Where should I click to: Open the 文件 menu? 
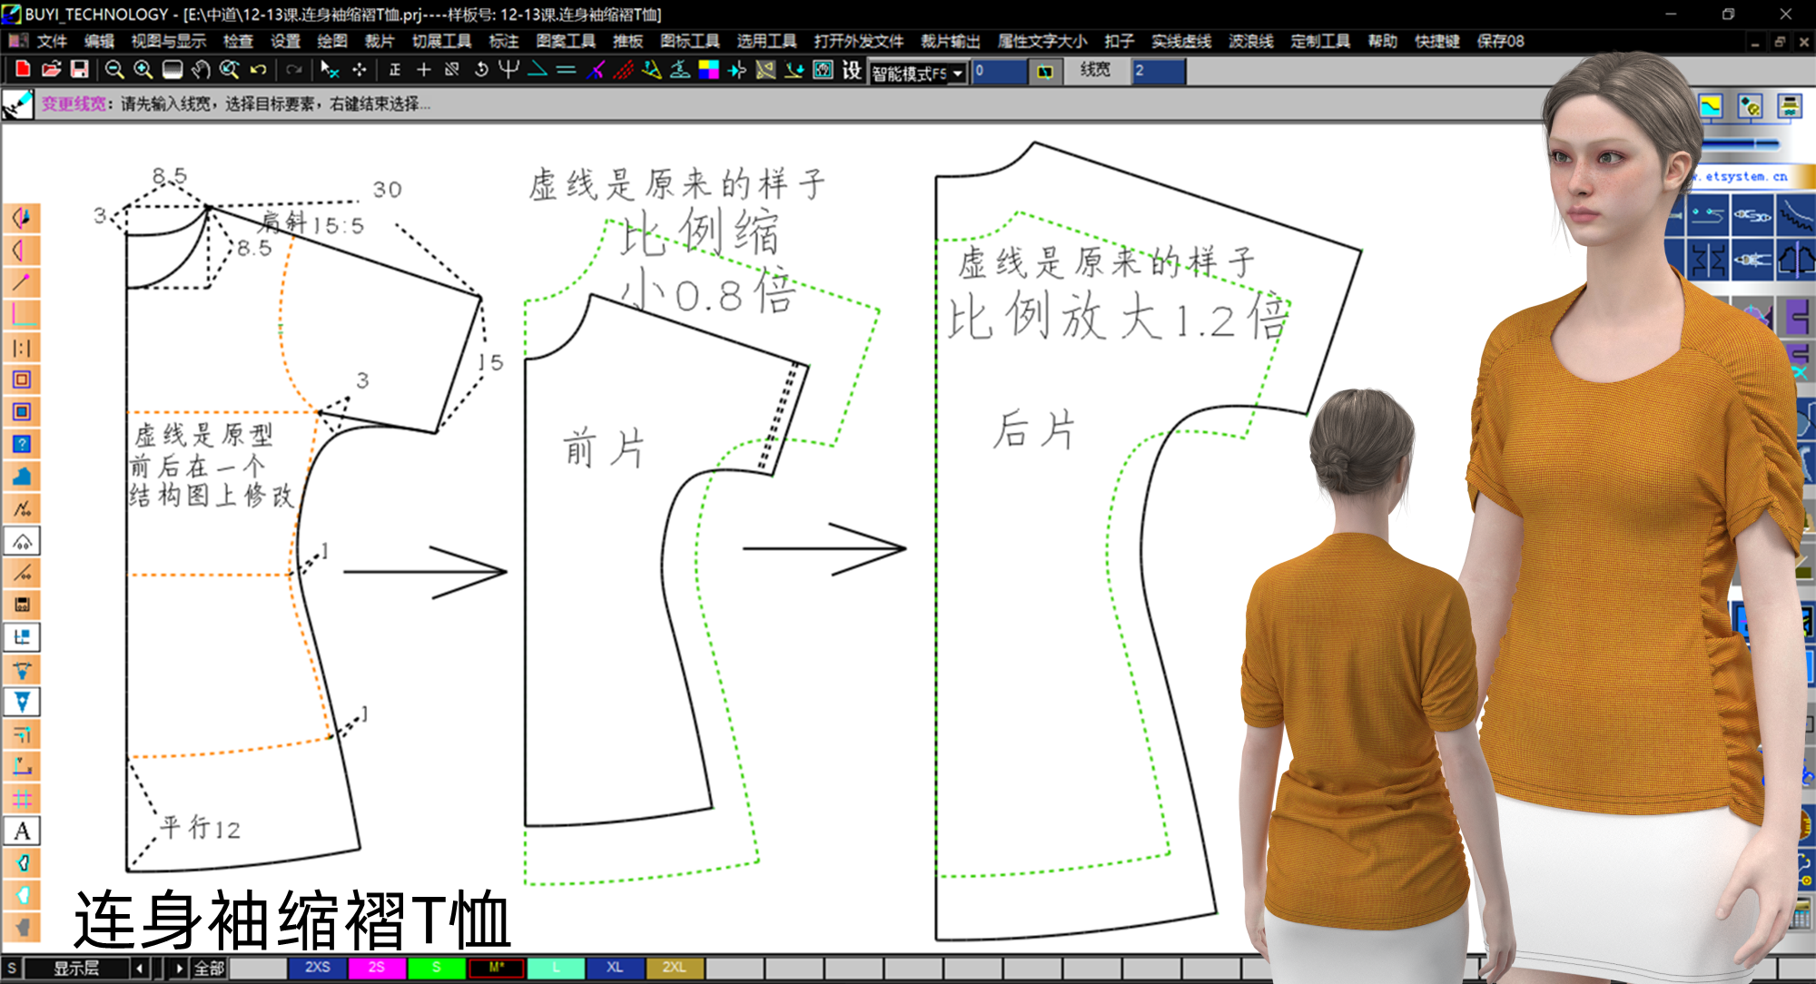[52, 41]
